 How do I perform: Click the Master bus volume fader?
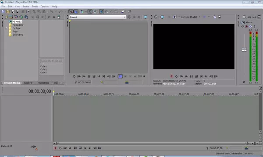click(244, 50)
